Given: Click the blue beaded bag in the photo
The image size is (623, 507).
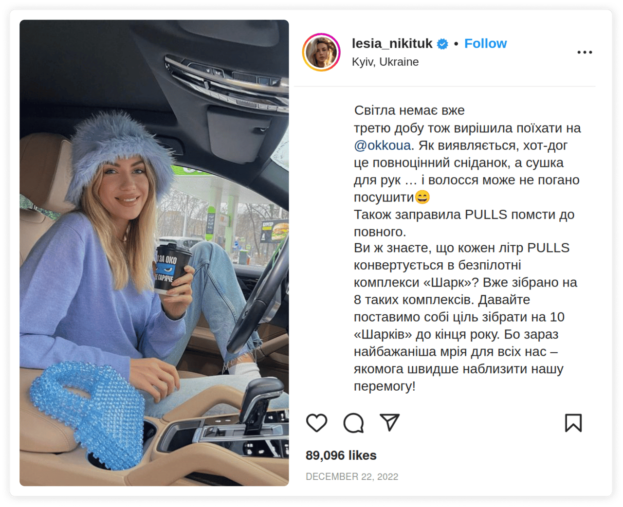Looking at the screenshot, I should click(89, 414).
